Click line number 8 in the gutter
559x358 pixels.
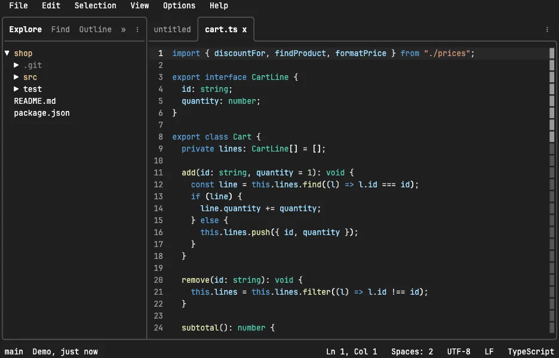point(161,137)
